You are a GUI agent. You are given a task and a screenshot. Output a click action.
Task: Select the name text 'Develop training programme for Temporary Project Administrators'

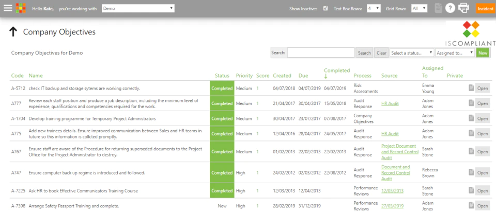pos(92,119)
